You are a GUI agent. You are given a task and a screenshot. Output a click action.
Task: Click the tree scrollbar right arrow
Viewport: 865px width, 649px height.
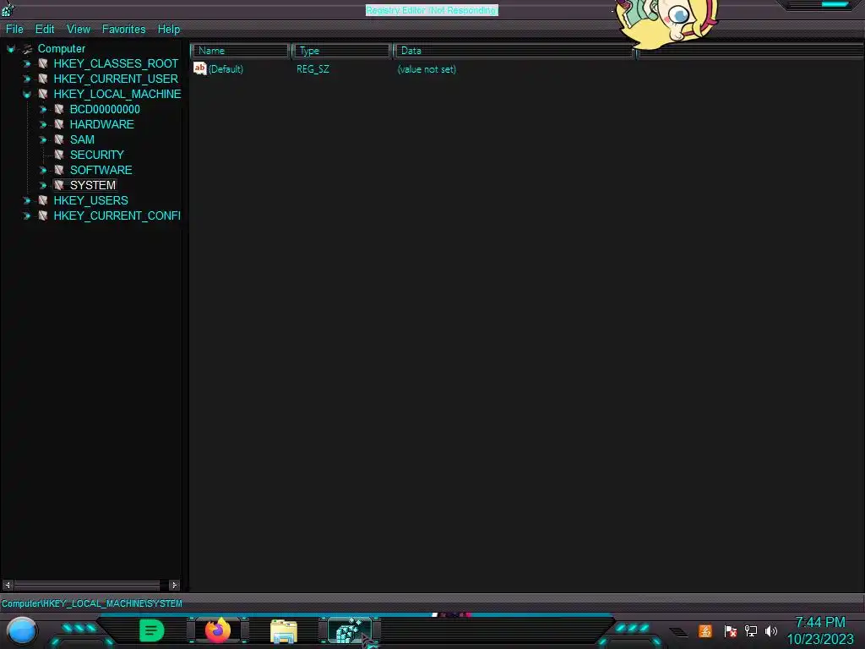[174, 585]
